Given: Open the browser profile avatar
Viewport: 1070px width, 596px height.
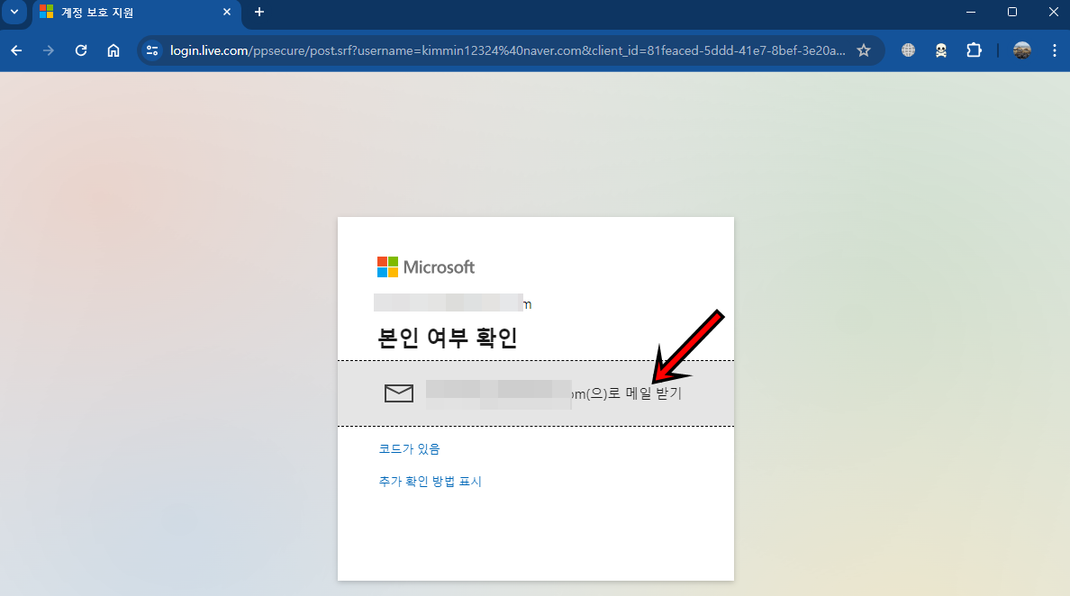Looking at the screenshot, I should pos(1022,50).
